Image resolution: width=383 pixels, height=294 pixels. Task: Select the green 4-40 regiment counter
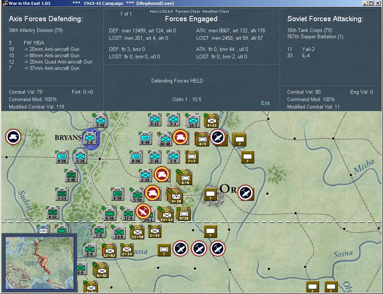click(71, 175)
